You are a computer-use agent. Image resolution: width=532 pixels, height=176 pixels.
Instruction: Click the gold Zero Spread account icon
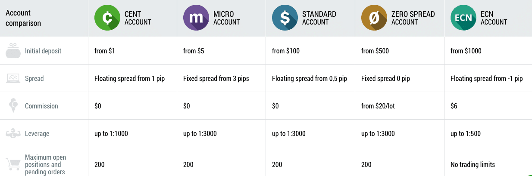pyautogui.click(x=374, y=18)
